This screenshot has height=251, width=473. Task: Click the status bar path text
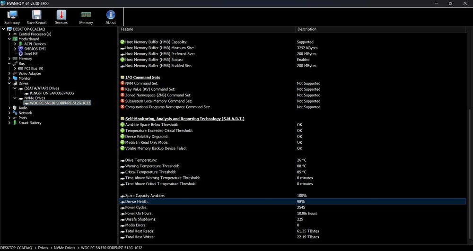(x=71, y=248)
